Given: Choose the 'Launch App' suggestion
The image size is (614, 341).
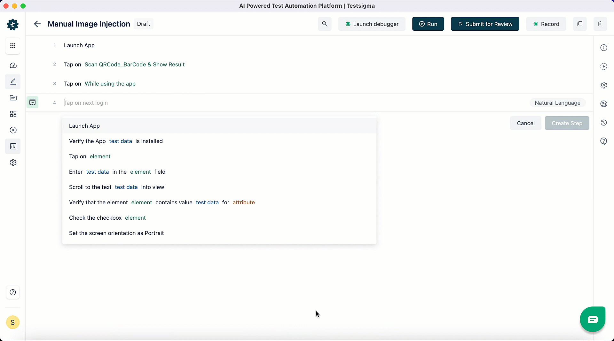Looking at the screenshot, I should pos(219,126).
